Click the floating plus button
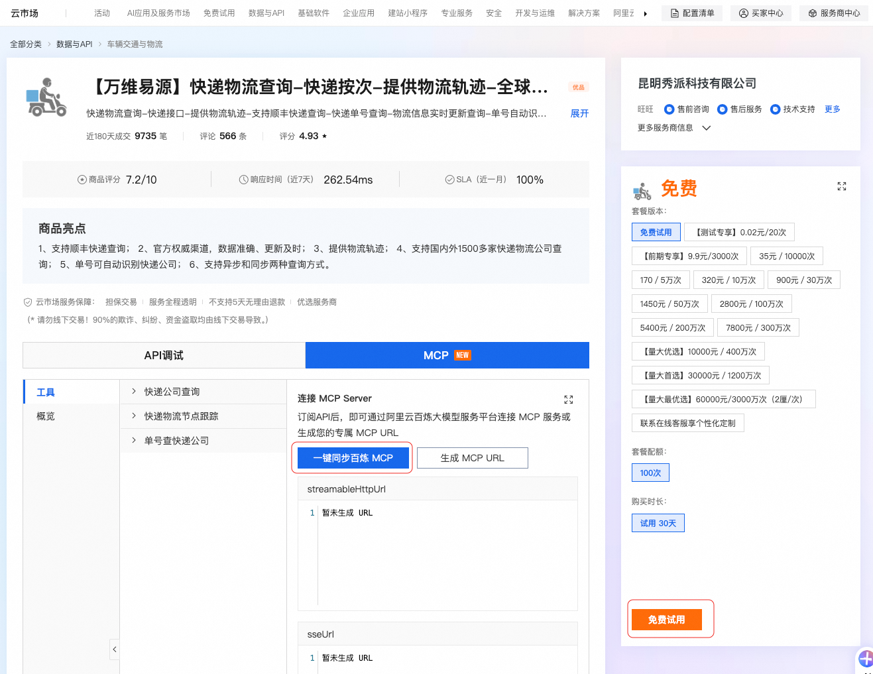Screen dimensions: 873x674 click(866, 659)
